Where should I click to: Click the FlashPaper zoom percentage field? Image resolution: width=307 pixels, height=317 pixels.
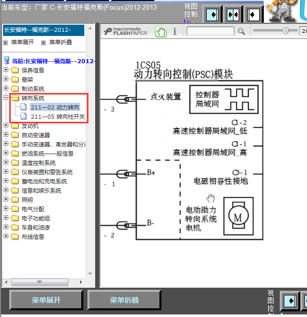(303, 31)
